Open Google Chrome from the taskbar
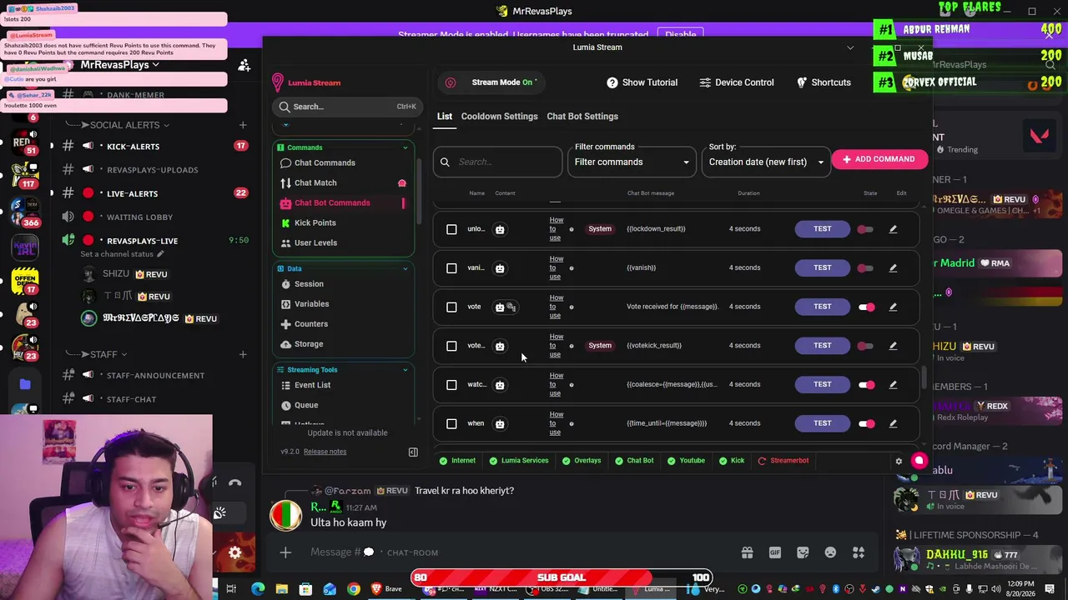The width and height of the screenshot is (1068, 600). (354, 589)
